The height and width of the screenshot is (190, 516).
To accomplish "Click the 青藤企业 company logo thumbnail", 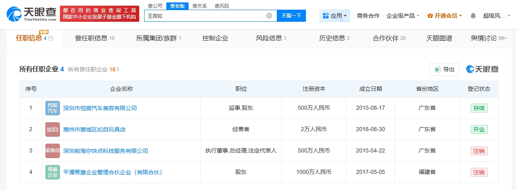I will (53, 172).
